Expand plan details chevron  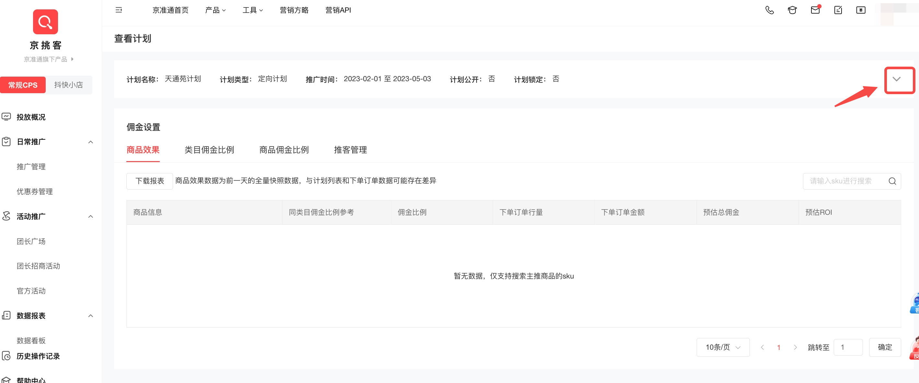coord(897,79)
